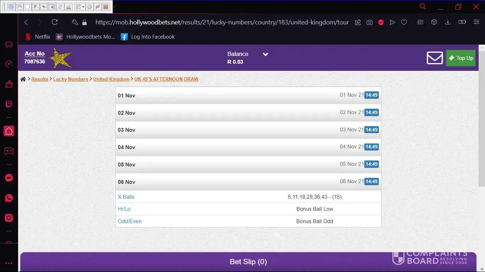Reload the current page

click(x=55, y=22)
